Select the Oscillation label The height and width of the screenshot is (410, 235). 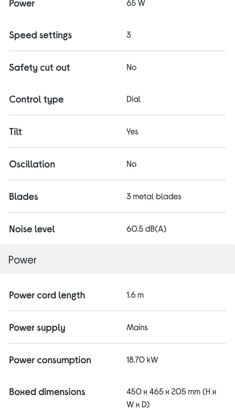[32, 164]
